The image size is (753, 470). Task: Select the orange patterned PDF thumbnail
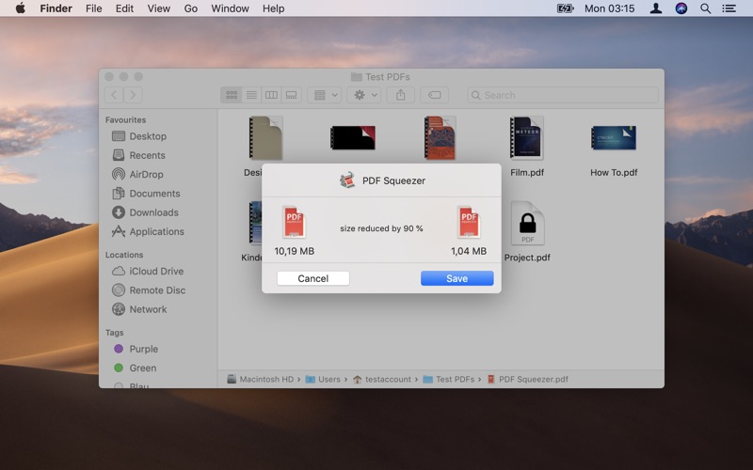pos(440,138)
